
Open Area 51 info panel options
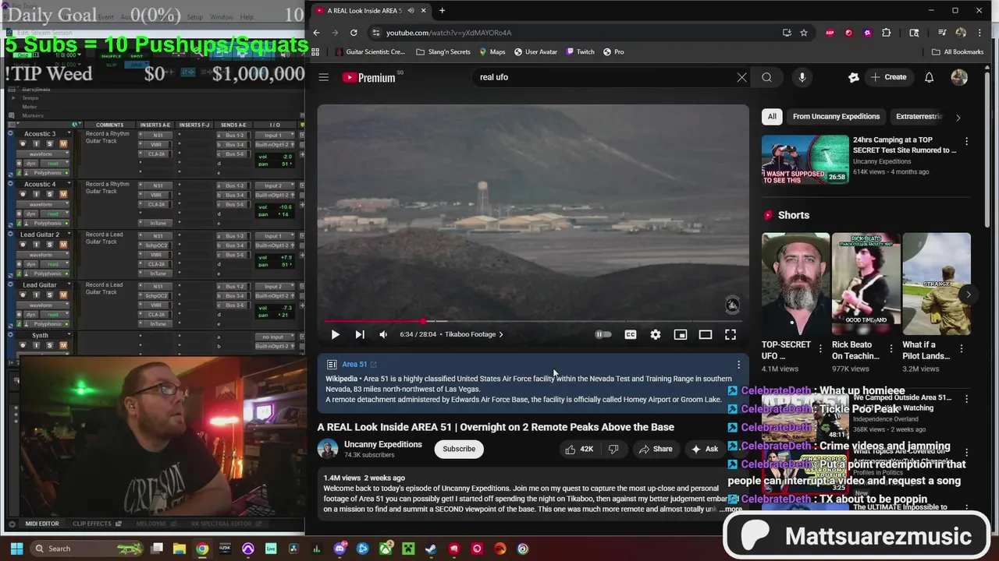tap(738, 365)
